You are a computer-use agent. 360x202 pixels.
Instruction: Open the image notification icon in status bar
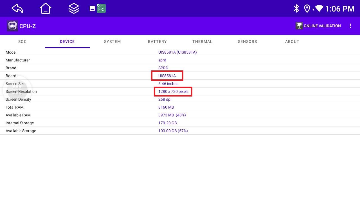92,8
